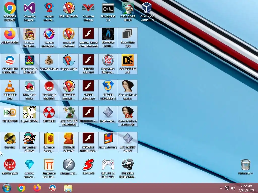
Task: Open the Visual Studio shortcut labeled Visually Stupid
Action: coord(29,12)
